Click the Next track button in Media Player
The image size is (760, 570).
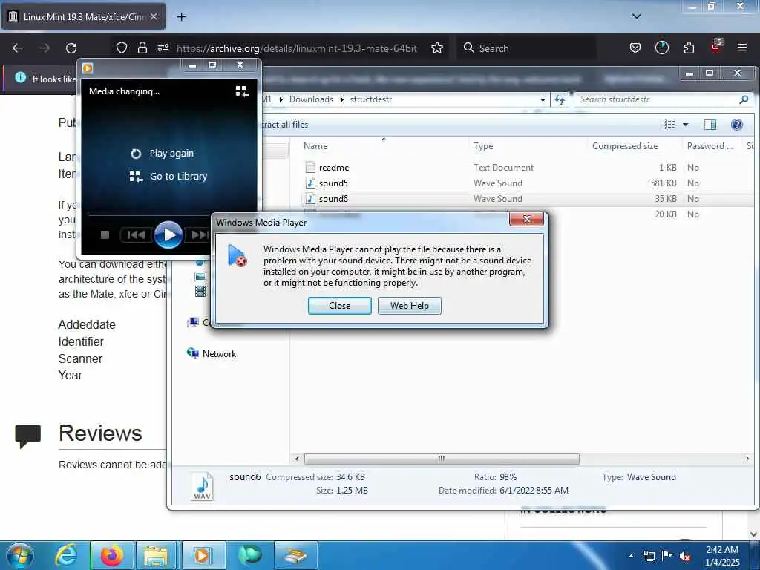200,235
